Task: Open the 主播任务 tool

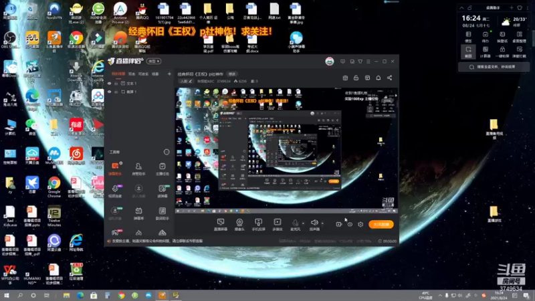Action: [162, 169]
